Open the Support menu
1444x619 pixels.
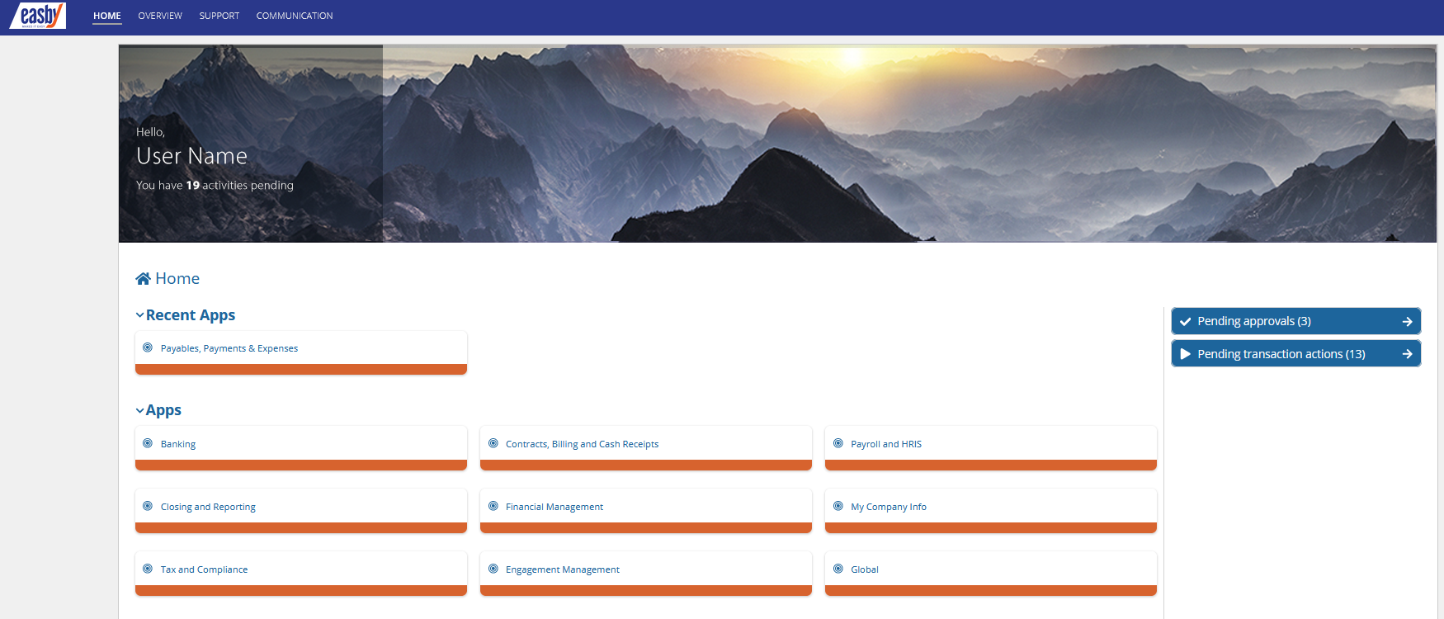219,16
